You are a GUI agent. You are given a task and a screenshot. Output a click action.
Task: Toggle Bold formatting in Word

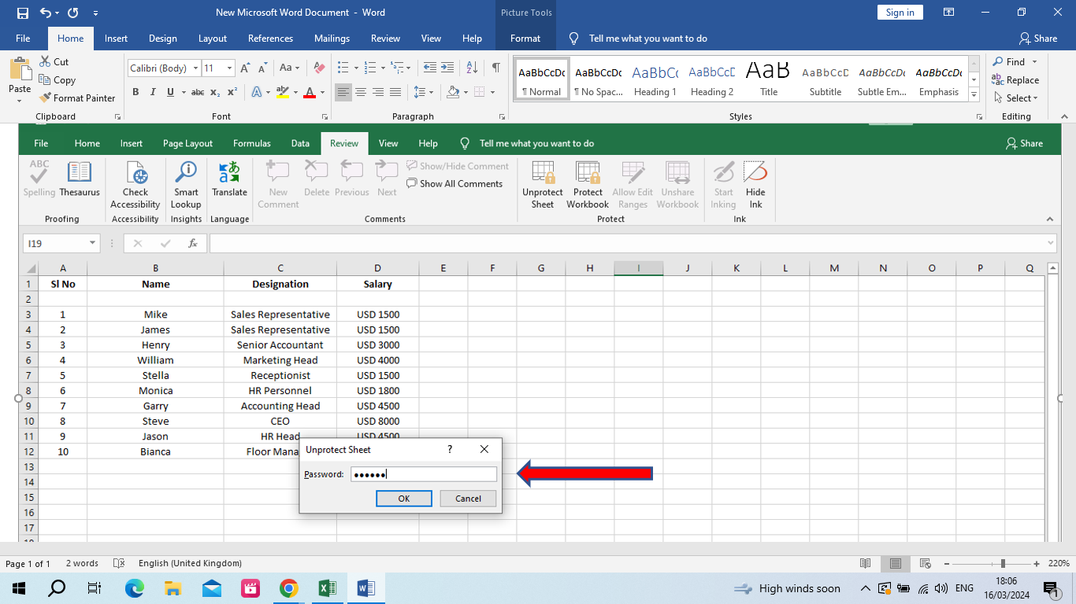[135, 92]
